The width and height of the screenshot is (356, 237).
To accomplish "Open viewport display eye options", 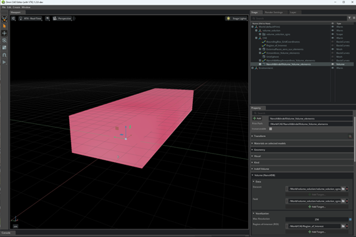I will (47, 18).
